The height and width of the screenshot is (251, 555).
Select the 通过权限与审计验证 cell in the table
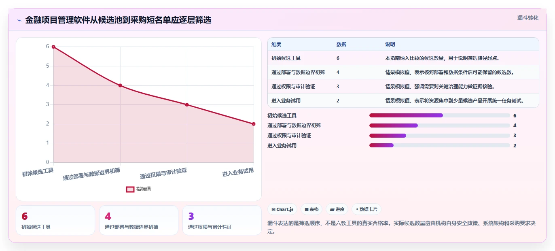[x=293, y=87]
